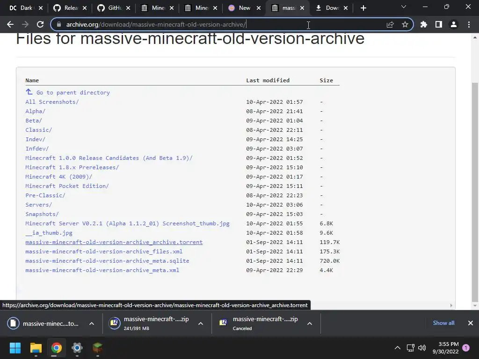Open the Indev/ folder

pyautogui.click(x=35, y=139)
